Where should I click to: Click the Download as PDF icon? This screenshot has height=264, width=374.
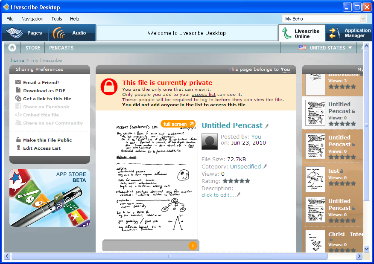tap(18, 90)
